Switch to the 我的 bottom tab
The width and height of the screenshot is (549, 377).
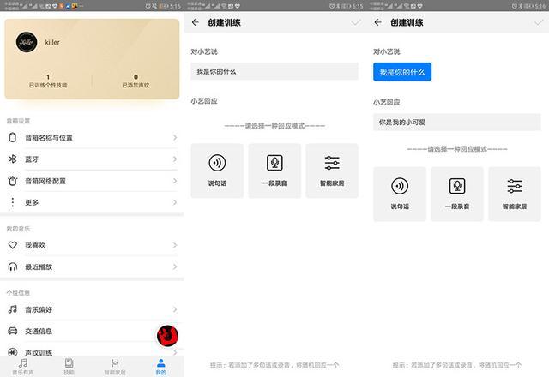[x=161, y=367]
